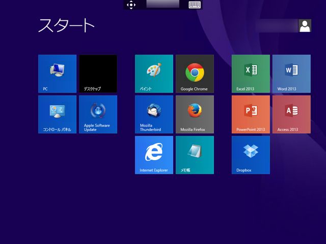
Task: Show the on-screen keyboard from top bar
Action: point(195,5)
